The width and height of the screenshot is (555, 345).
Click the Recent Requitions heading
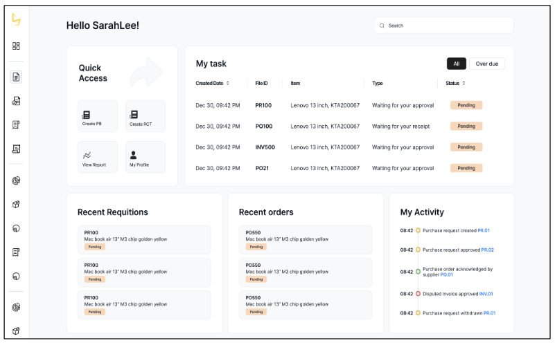pos(112,212)
